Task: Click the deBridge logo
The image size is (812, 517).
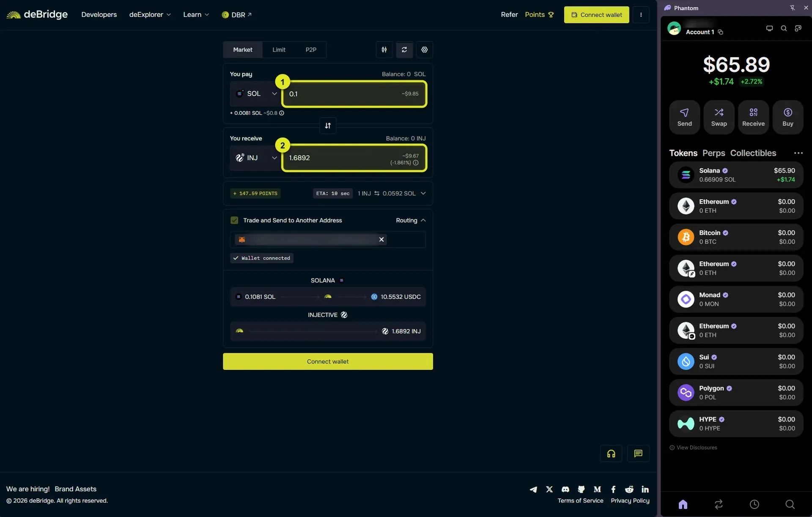Action: 37,15
